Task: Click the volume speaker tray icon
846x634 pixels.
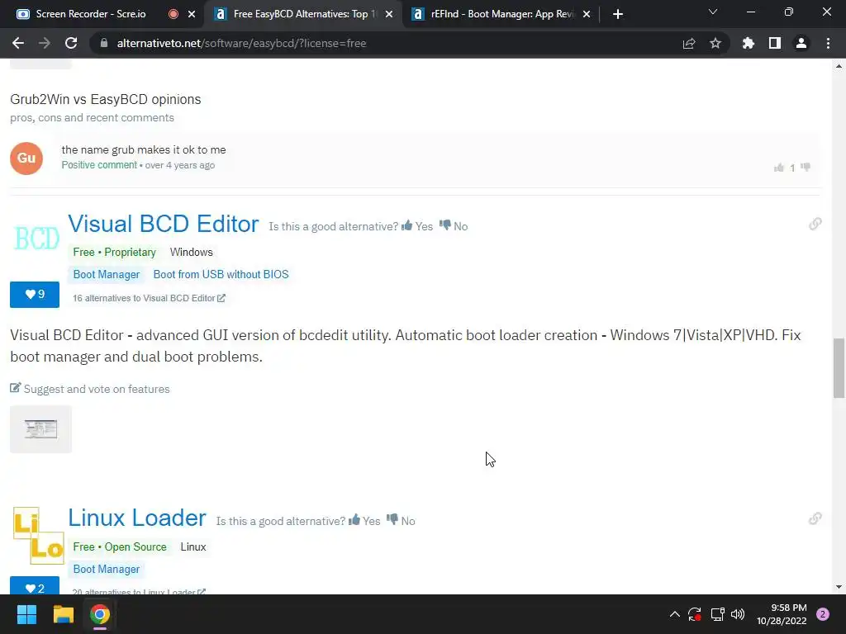Action: click(738, 614)
